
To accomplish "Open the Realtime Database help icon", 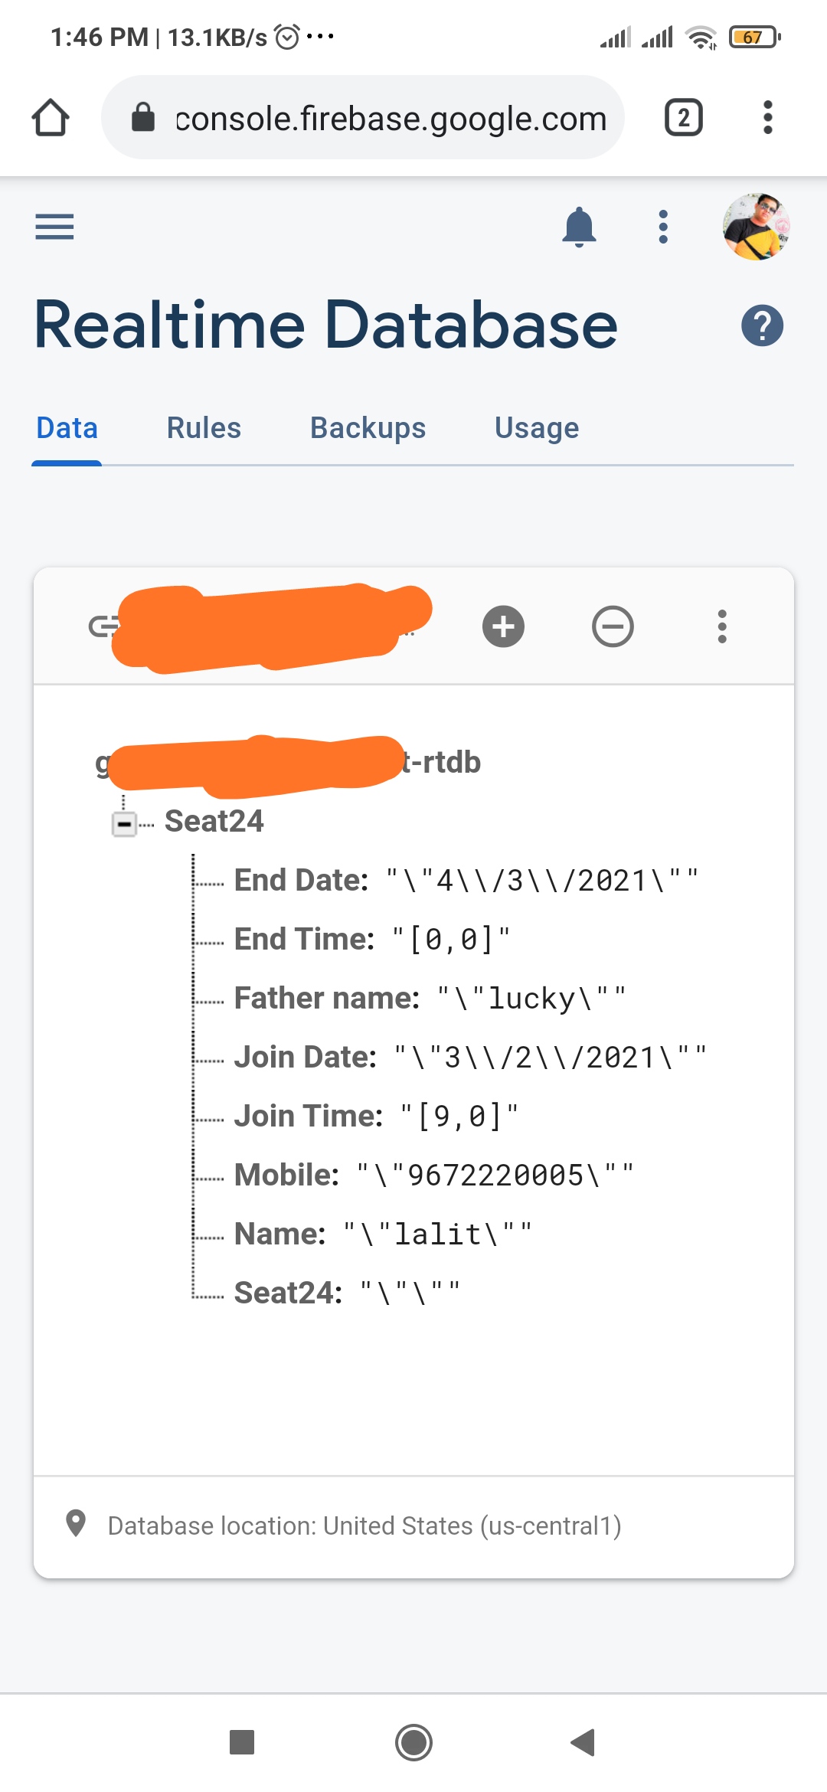I will tap(762, 325).
